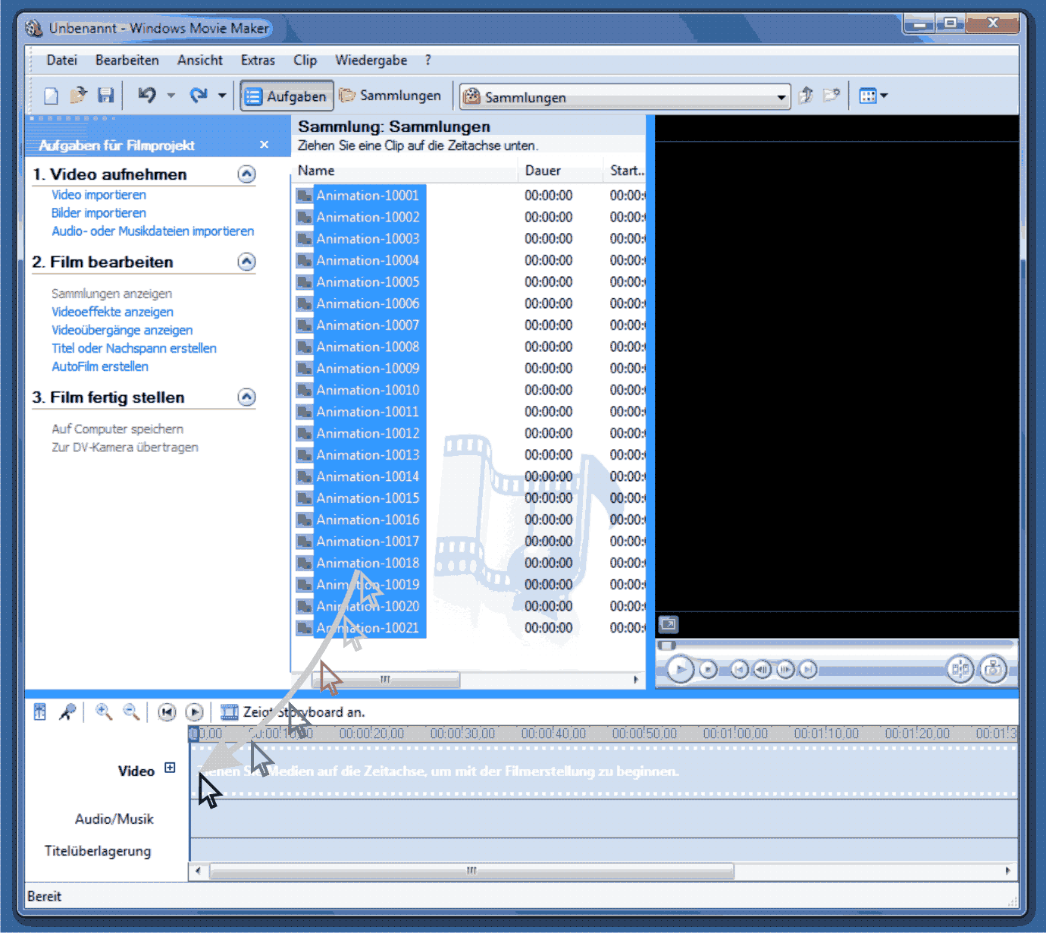Select clip Animation-10001
The image size is (1046, 933).
pyautogui.click(x=368, y=196)
